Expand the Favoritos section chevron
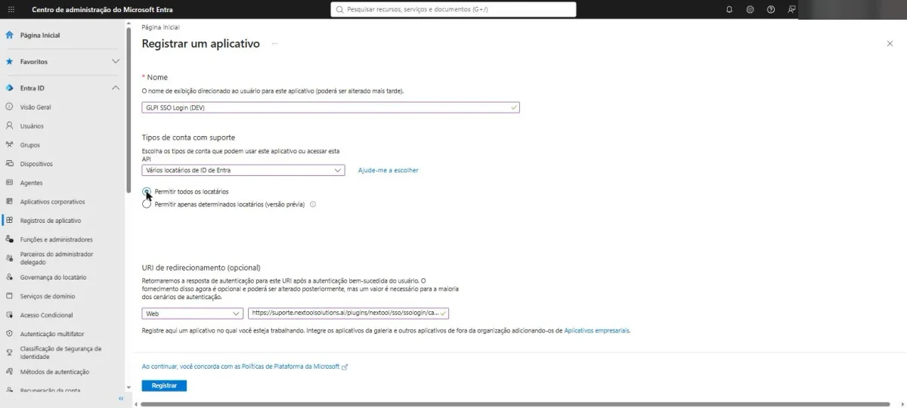The image size is (907, 408). [116, 61]
